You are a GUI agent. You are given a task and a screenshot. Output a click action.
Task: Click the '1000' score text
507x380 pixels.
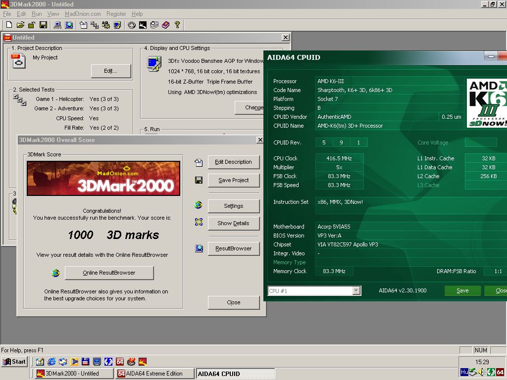(x=81, y=235)
